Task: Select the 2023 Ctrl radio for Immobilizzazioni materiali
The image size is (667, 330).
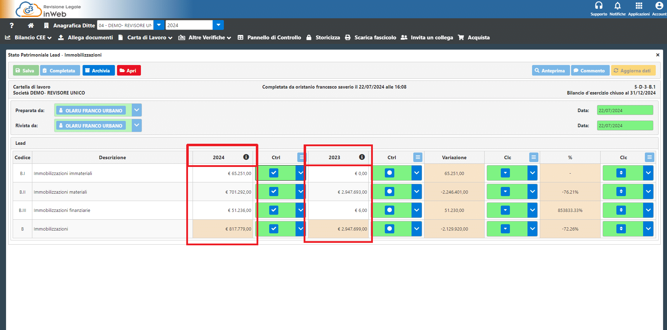Action: click(x=389, y=192)
